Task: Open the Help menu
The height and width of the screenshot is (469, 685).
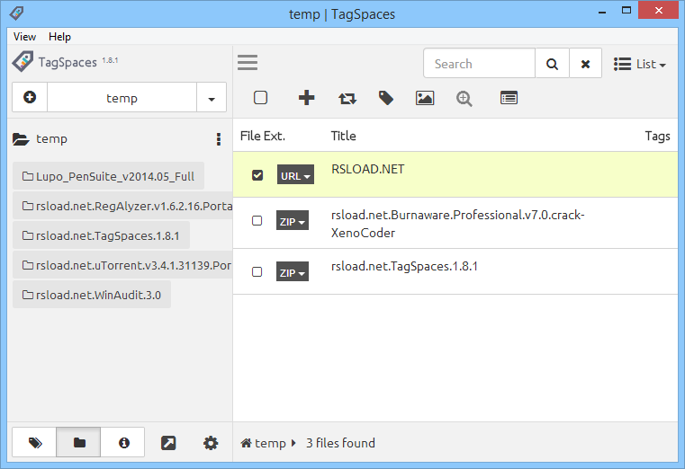Action: [x=59, y=37]
